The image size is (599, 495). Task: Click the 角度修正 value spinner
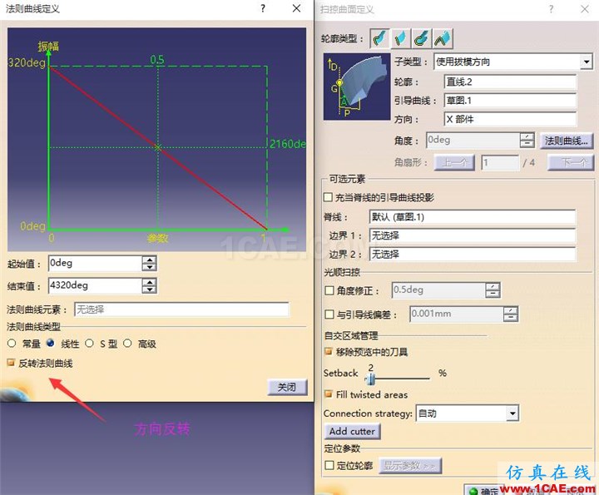[x=493, y=290]
